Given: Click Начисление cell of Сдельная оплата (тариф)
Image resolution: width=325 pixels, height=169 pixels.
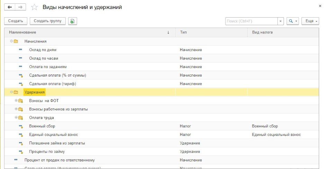Looking at the screenshot, I should [211, 84].
